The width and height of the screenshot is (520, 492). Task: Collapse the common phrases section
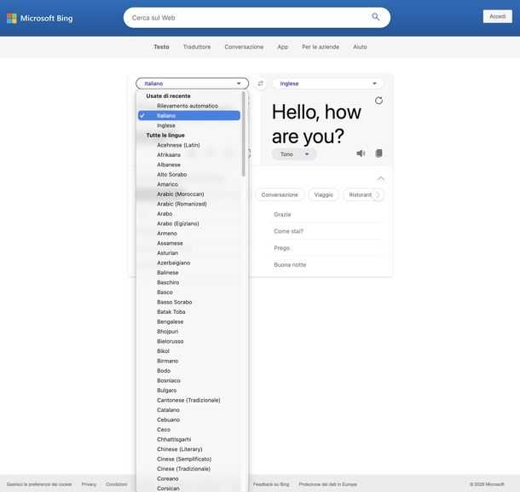pos(381,178)
